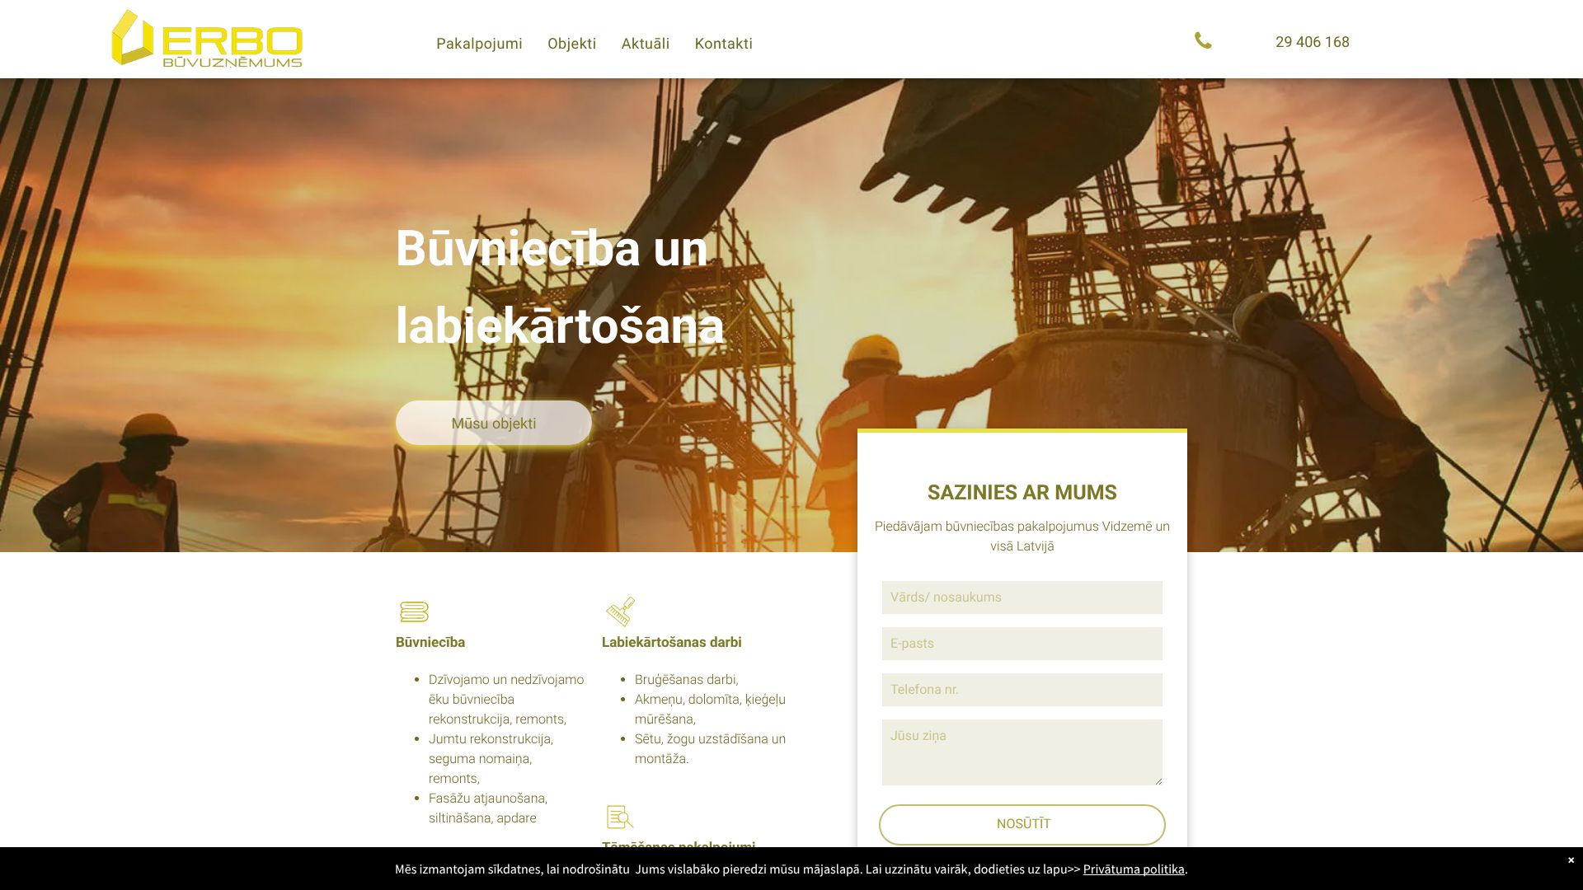Click inside the Jūsu ziņa message box
Viewport: 1583px width, 890px height.
pyautogui.click(x=1022, y=750)
